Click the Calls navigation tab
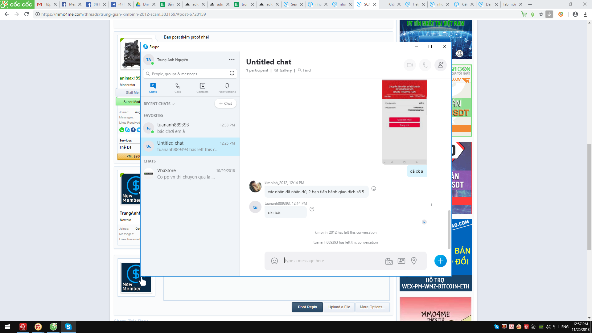 (x=178, y=88)
